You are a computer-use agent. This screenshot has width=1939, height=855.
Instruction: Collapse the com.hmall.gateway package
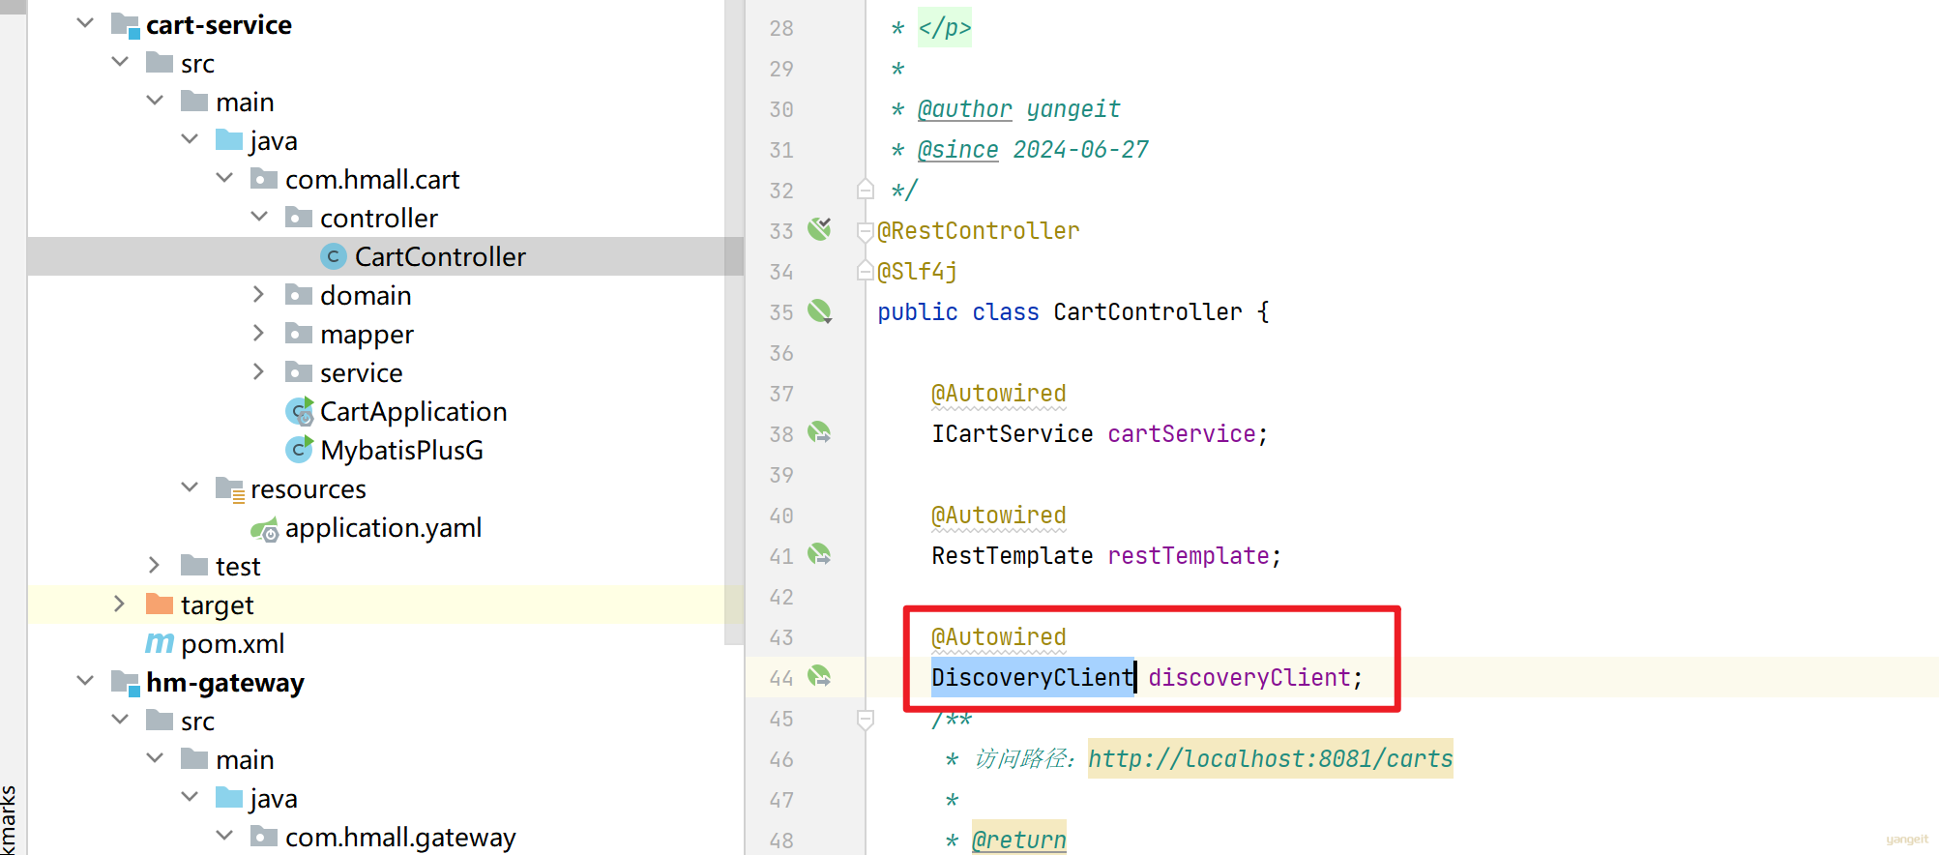[x=224, y=836]
